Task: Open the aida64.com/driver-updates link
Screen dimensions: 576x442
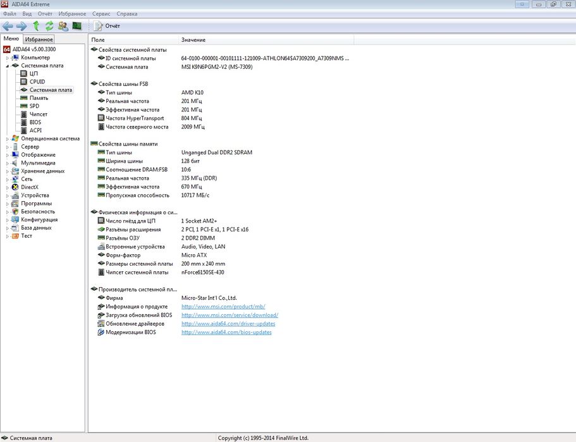Action: tap(228, 324)
